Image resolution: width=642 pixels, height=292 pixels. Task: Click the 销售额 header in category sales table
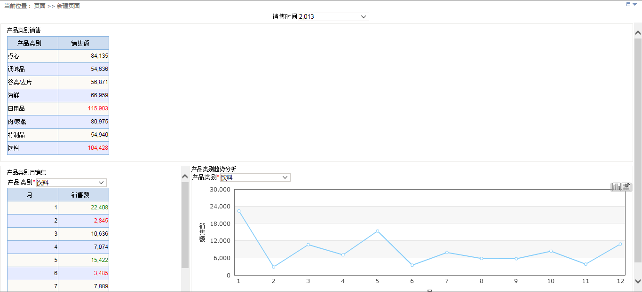[83, 43]
